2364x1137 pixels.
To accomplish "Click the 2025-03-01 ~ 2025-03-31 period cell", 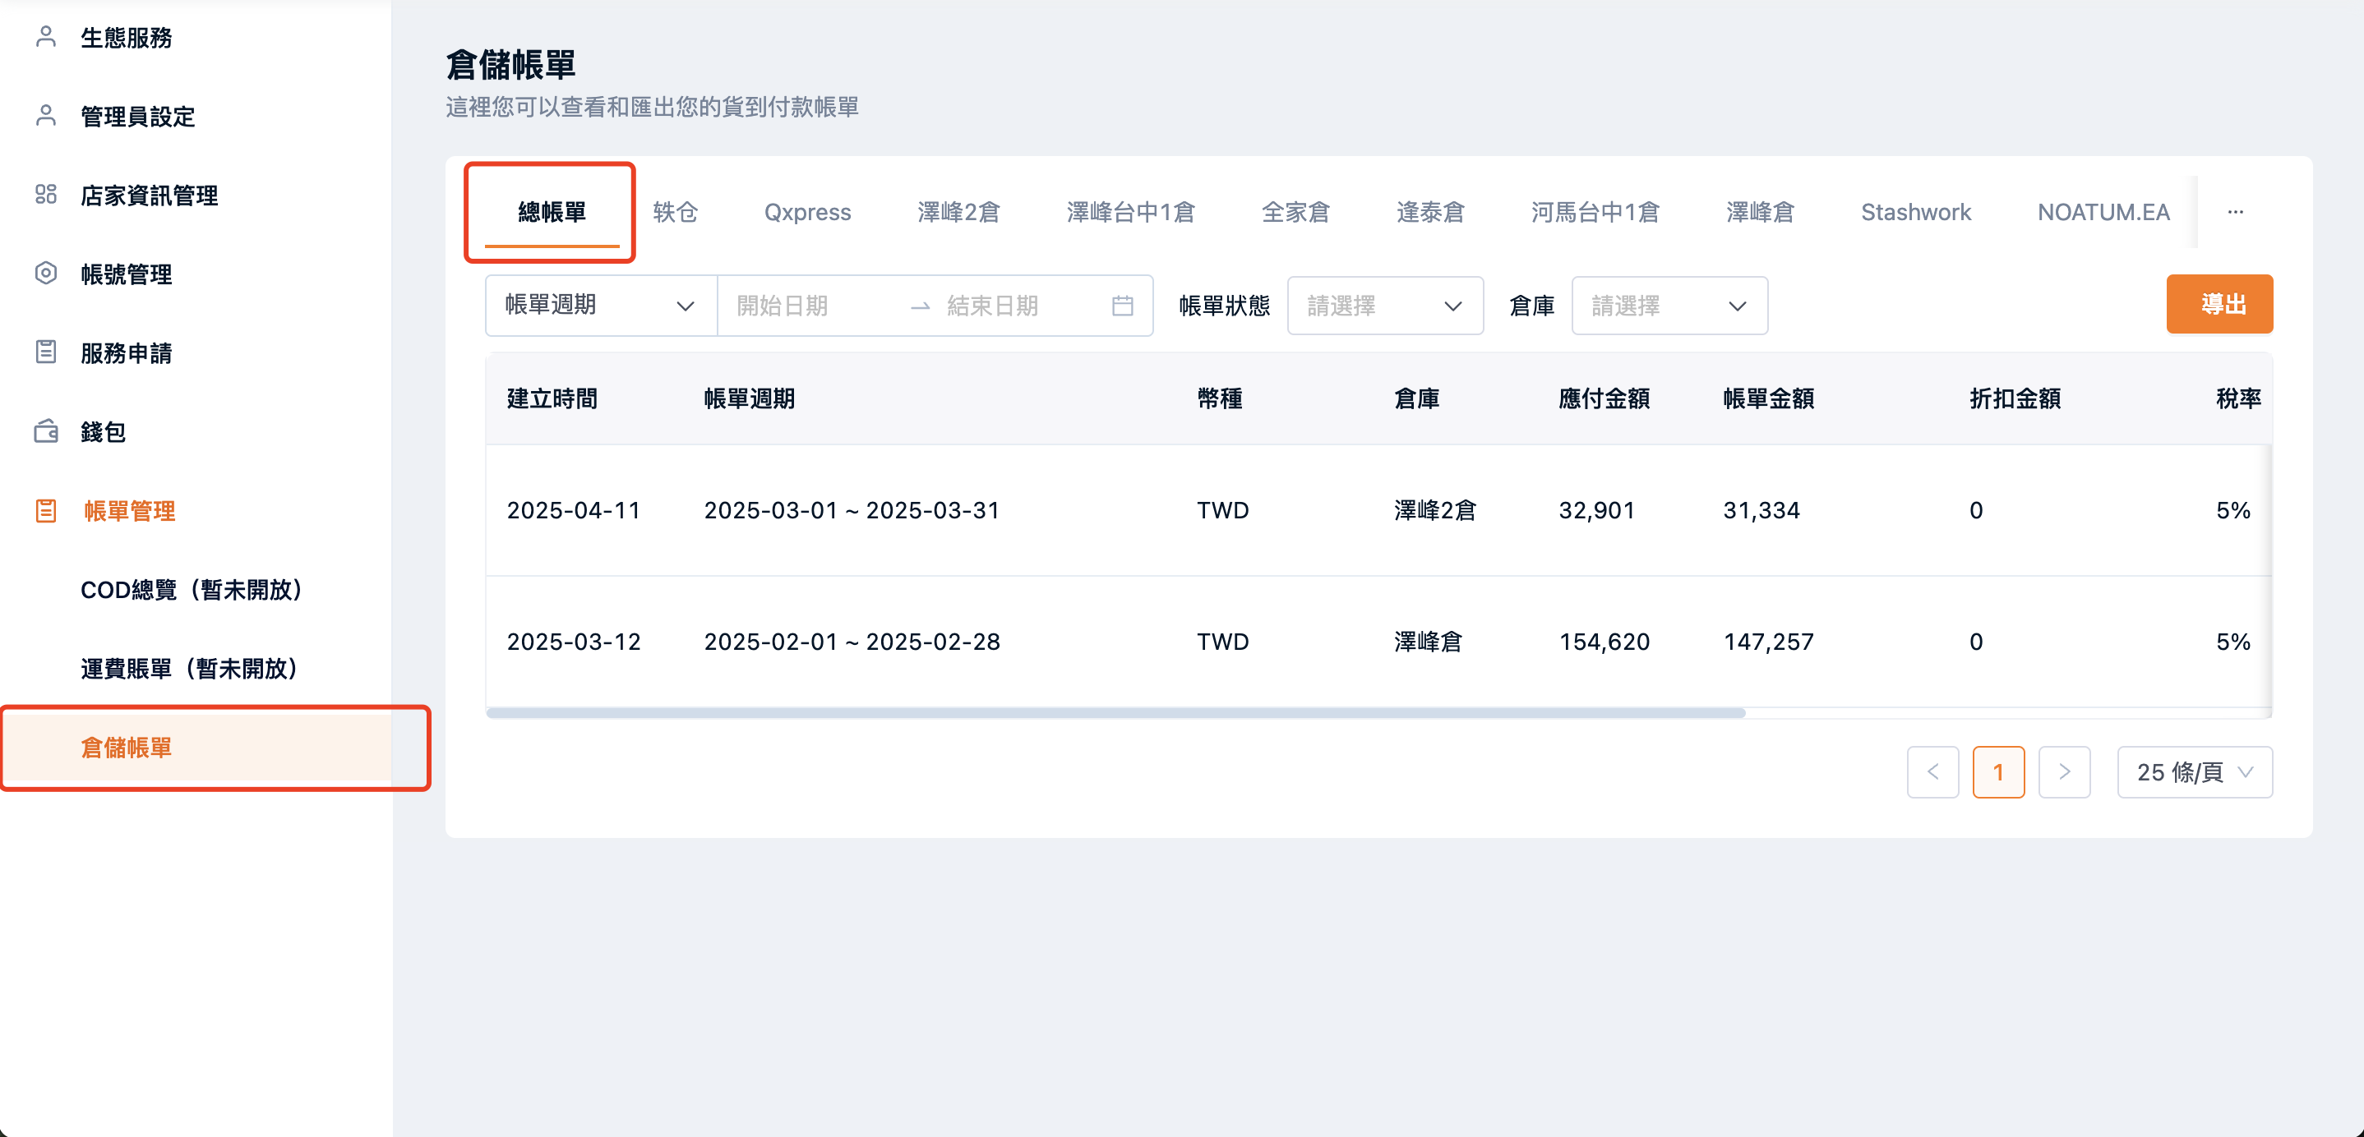I will pyautogui.click(x=852, y=511).
